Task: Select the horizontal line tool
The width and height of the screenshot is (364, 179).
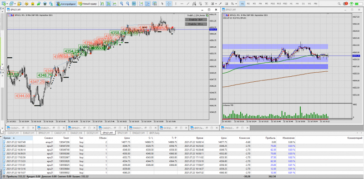Action: point(182,4)
